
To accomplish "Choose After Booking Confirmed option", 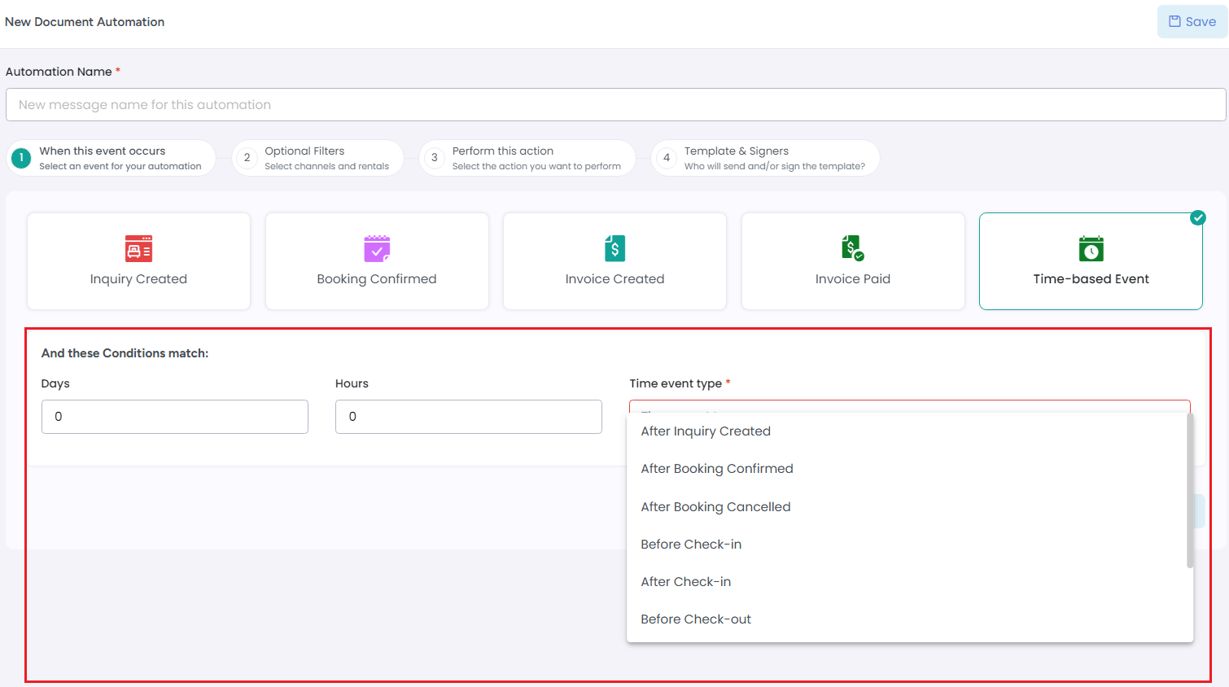I will (907, 469).
